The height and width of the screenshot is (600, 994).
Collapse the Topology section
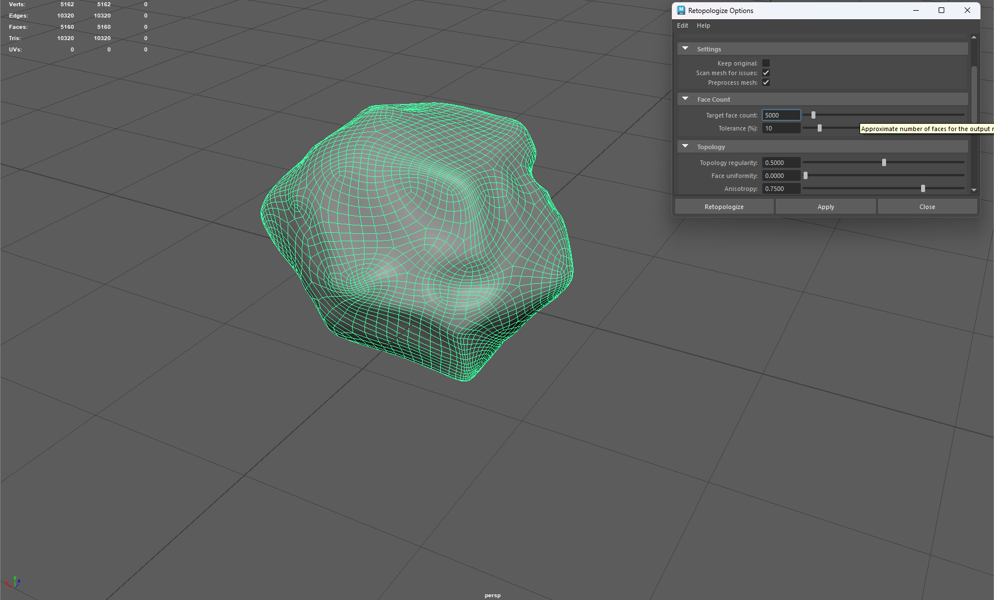[x=685, y=147]
